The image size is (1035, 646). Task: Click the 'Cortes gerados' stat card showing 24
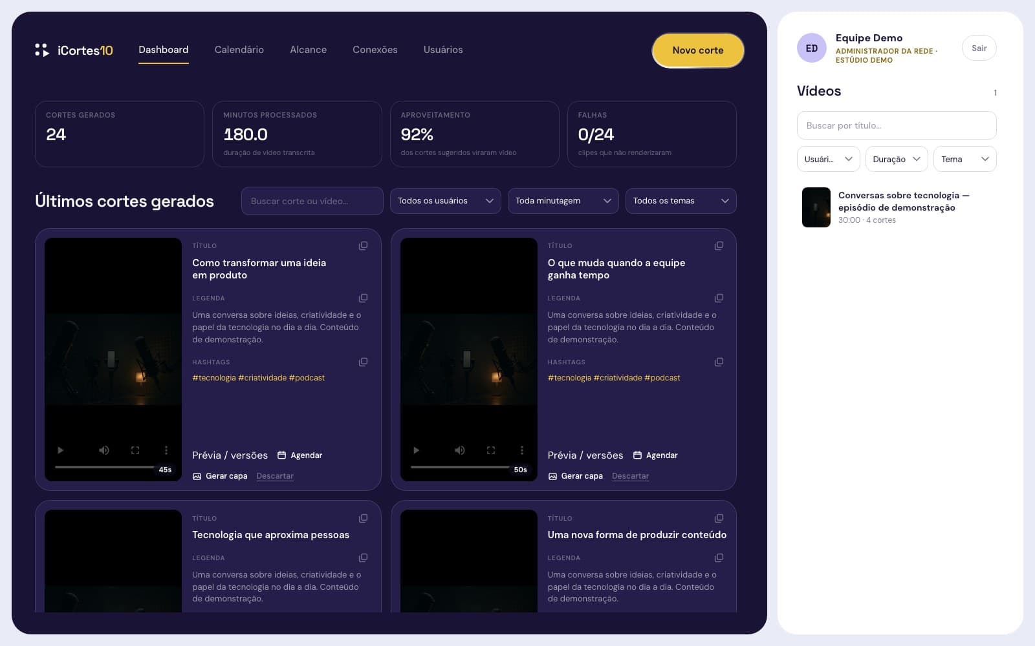(x=120, y=134)
